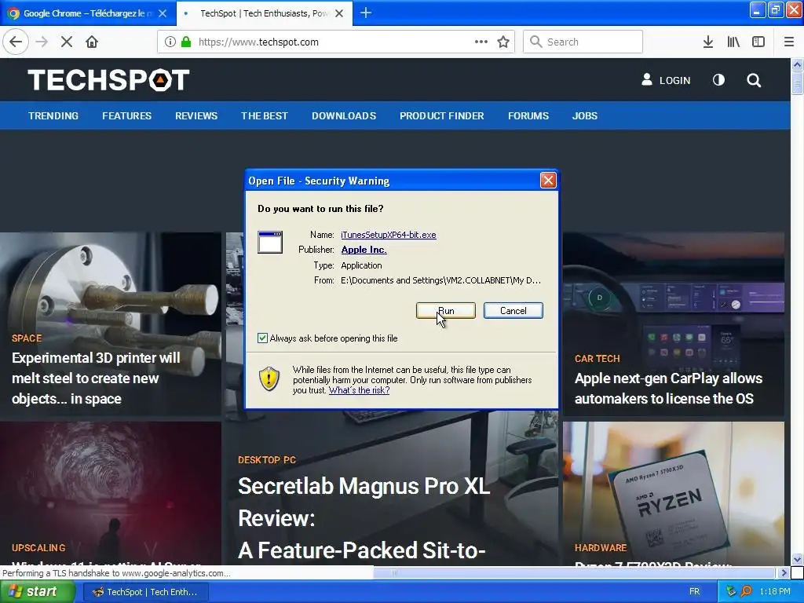Close the TechSpot tab
Viewport: 804px width, 603px height.
tap(339, 13)
